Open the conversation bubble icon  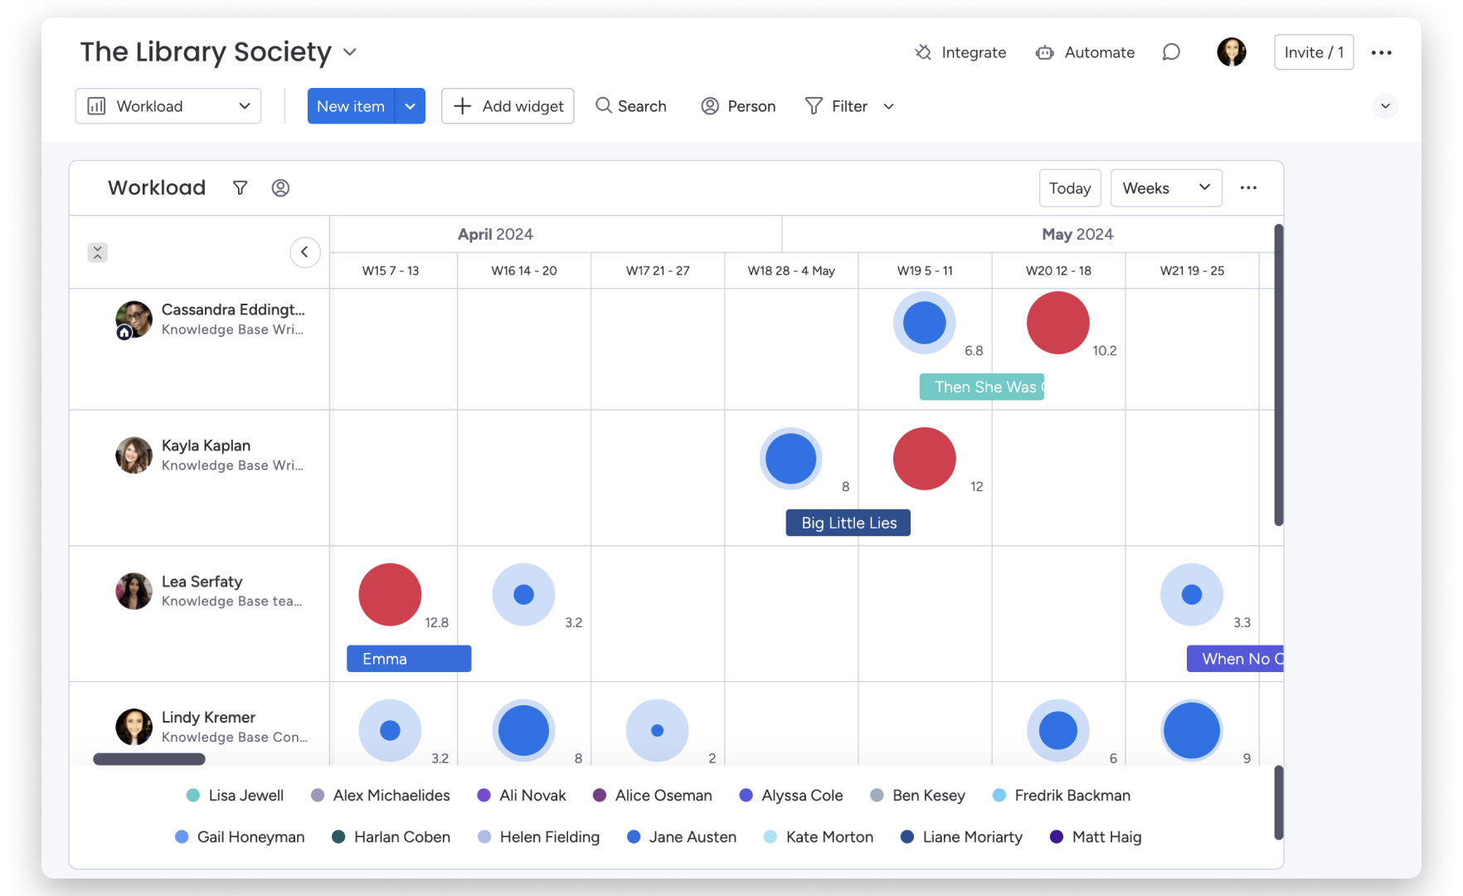(1170, 52)
